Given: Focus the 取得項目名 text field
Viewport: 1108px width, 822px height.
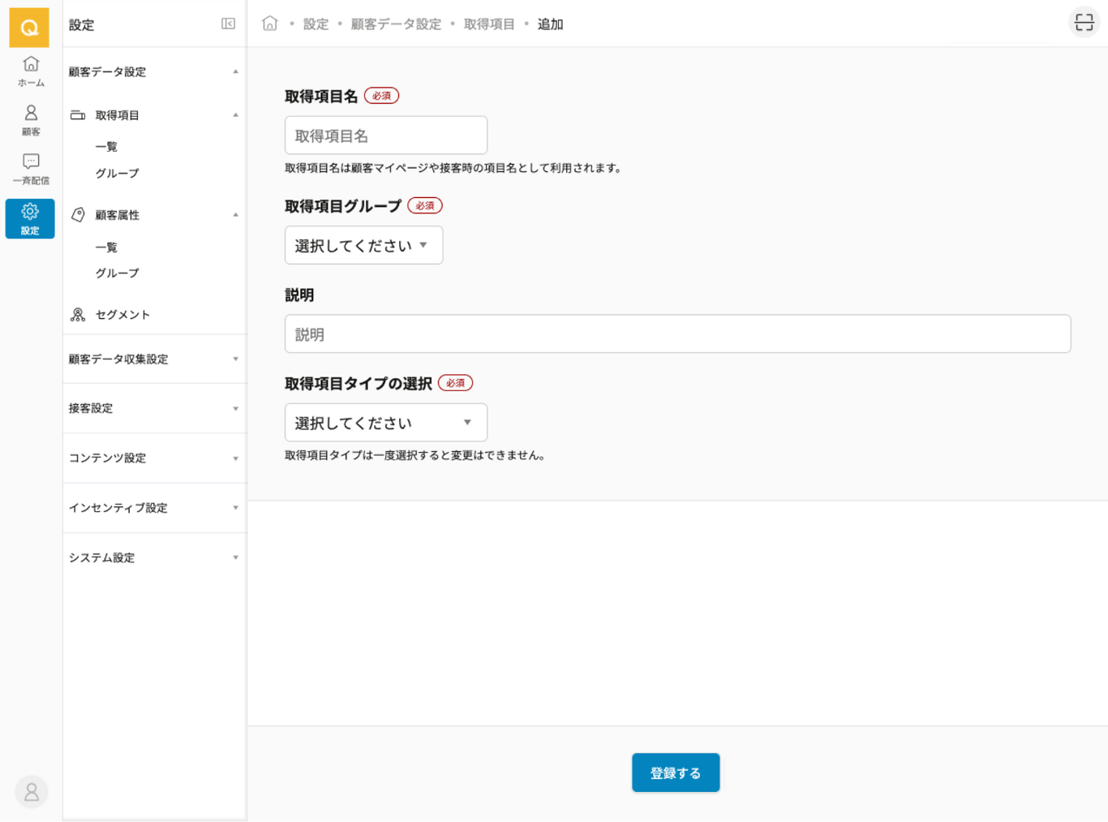Looking at the screenshot, I should coord(385,136).
